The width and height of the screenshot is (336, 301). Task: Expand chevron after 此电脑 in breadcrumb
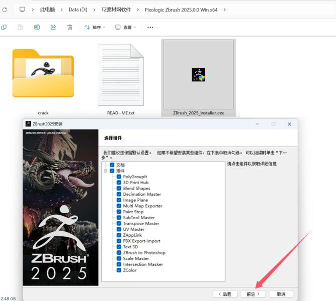click(62, 10)
